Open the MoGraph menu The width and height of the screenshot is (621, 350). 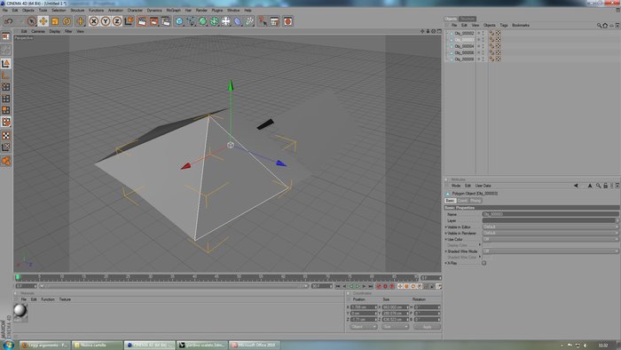[x=173, y=11]
